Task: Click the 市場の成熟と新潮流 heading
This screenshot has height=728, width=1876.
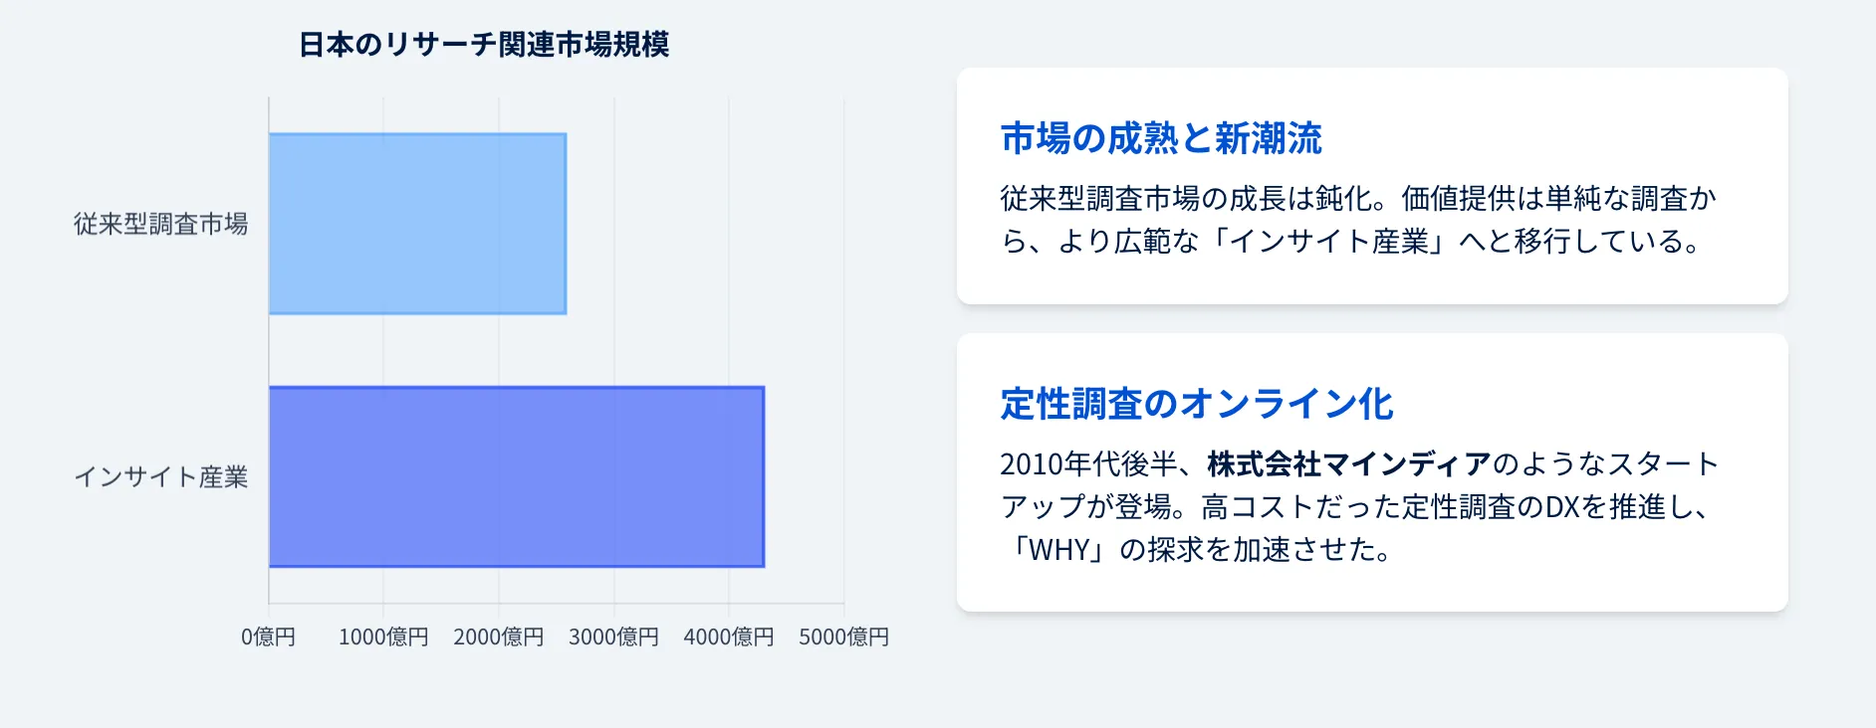Action: (1161, 138)
